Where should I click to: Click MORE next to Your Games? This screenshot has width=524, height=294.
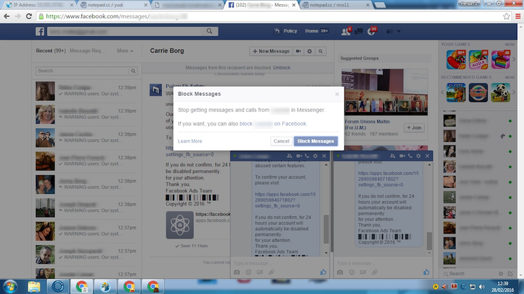[x=510, y=44]
